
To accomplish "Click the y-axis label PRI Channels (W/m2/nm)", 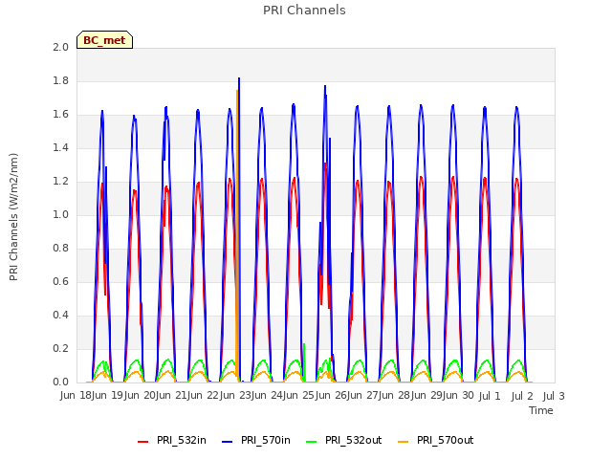I will point(13,217).
